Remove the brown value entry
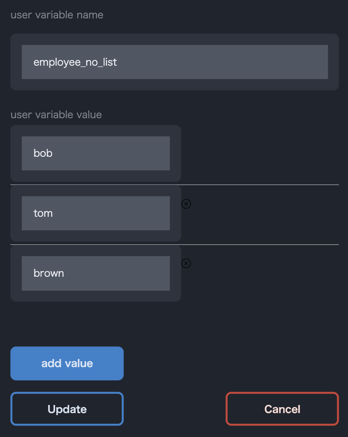 [186, 263]
